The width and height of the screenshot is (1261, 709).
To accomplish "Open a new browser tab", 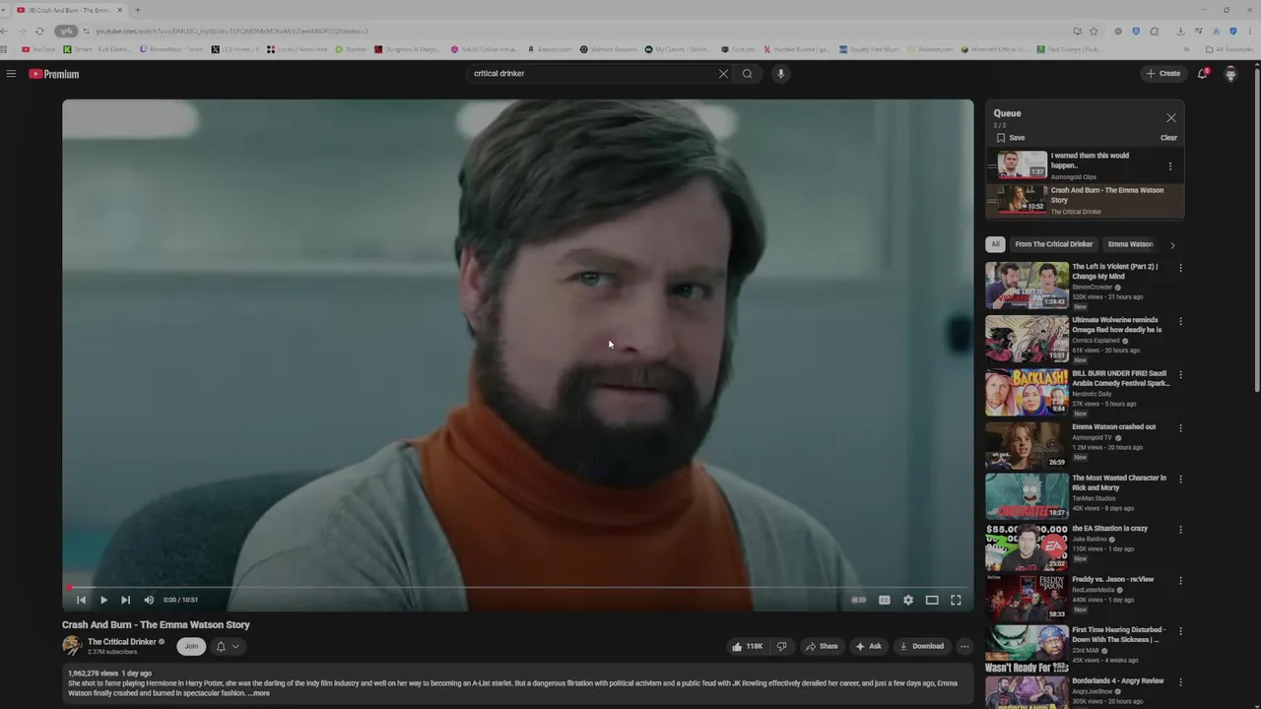I will coord(137,10).
